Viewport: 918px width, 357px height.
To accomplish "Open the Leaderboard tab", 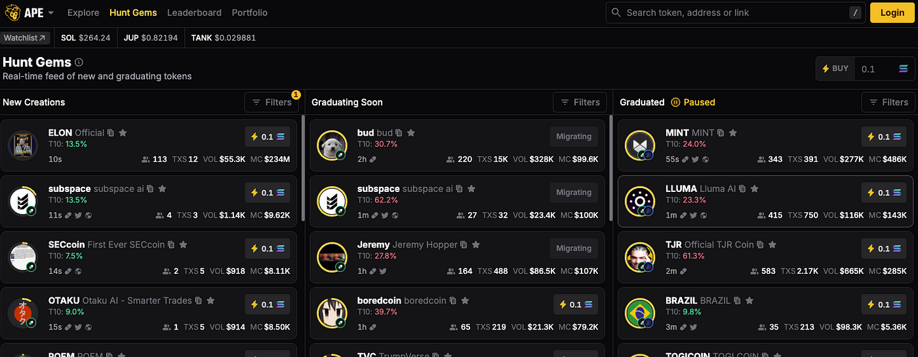I will click(195, 12).
